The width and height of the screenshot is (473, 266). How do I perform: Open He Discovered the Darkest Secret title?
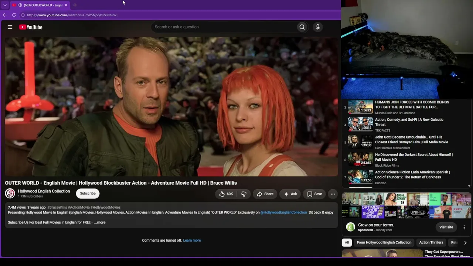pos(414,157)
